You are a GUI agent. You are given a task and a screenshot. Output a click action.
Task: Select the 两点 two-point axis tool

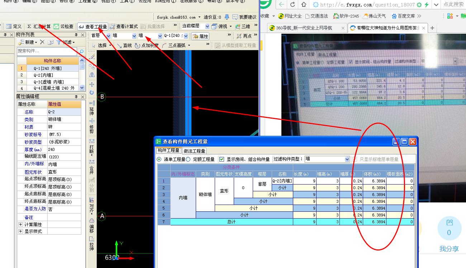coord(244,36)
